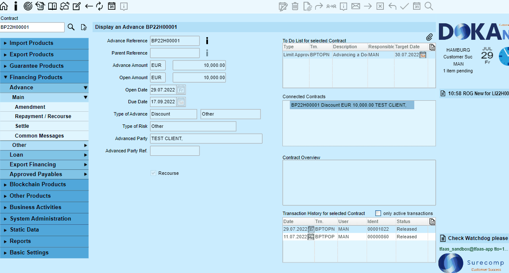Image resolution: width=509 pixels, height=273 pixels.
Task: Select the BPTOPOP transaction history row
Action: pos(325,237)
